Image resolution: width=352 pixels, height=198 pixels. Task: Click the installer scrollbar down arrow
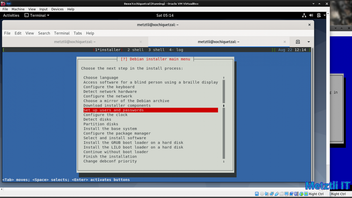pos(224,161)
